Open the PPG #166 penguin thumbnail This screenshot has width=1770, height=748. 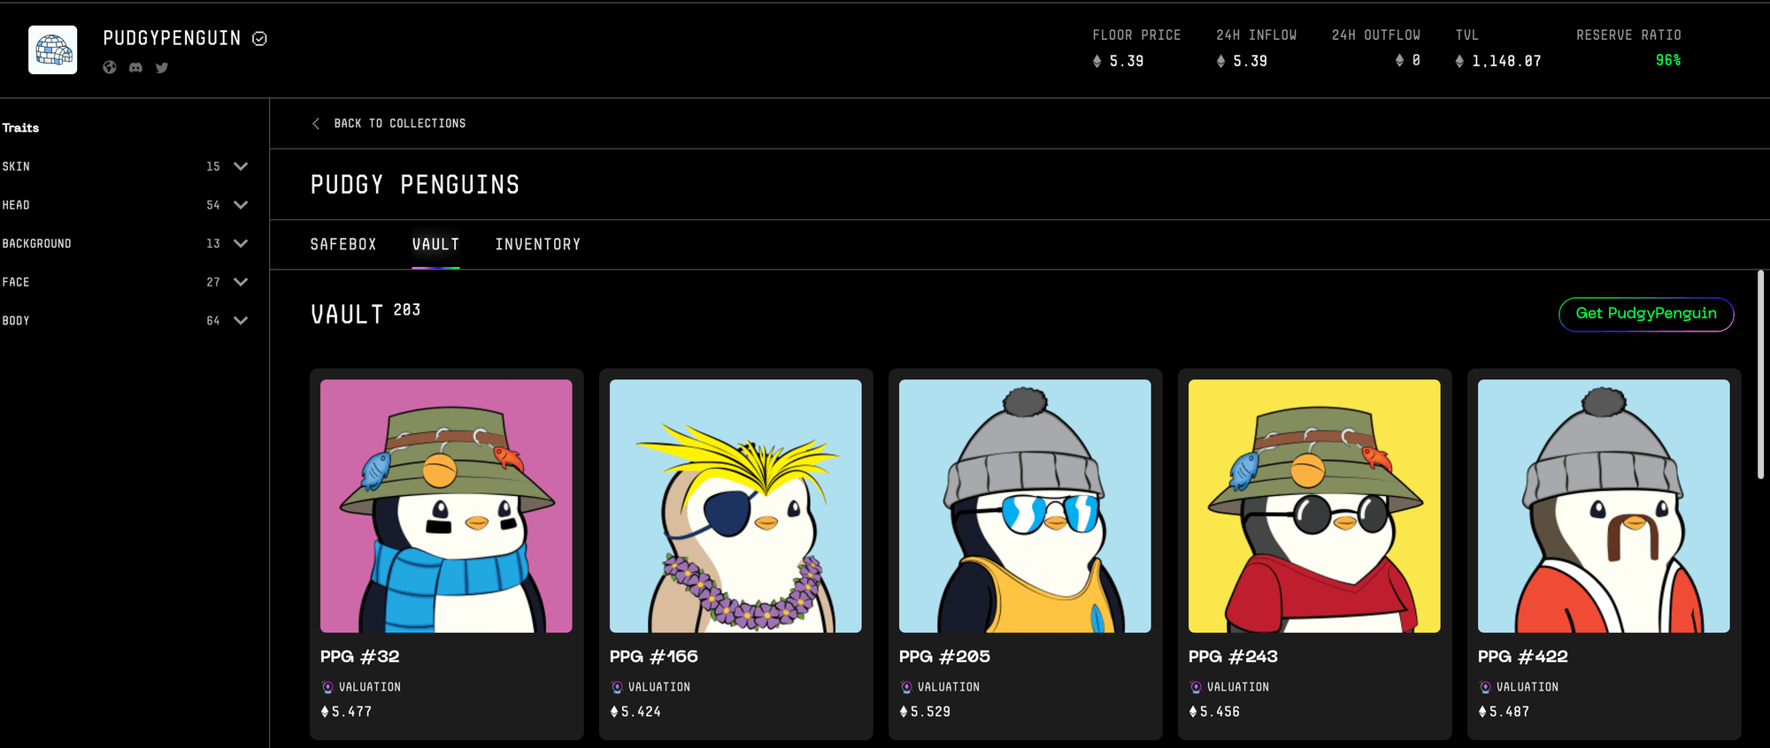point(735,506)
